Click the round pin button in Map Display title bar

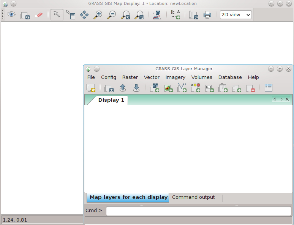14,3
